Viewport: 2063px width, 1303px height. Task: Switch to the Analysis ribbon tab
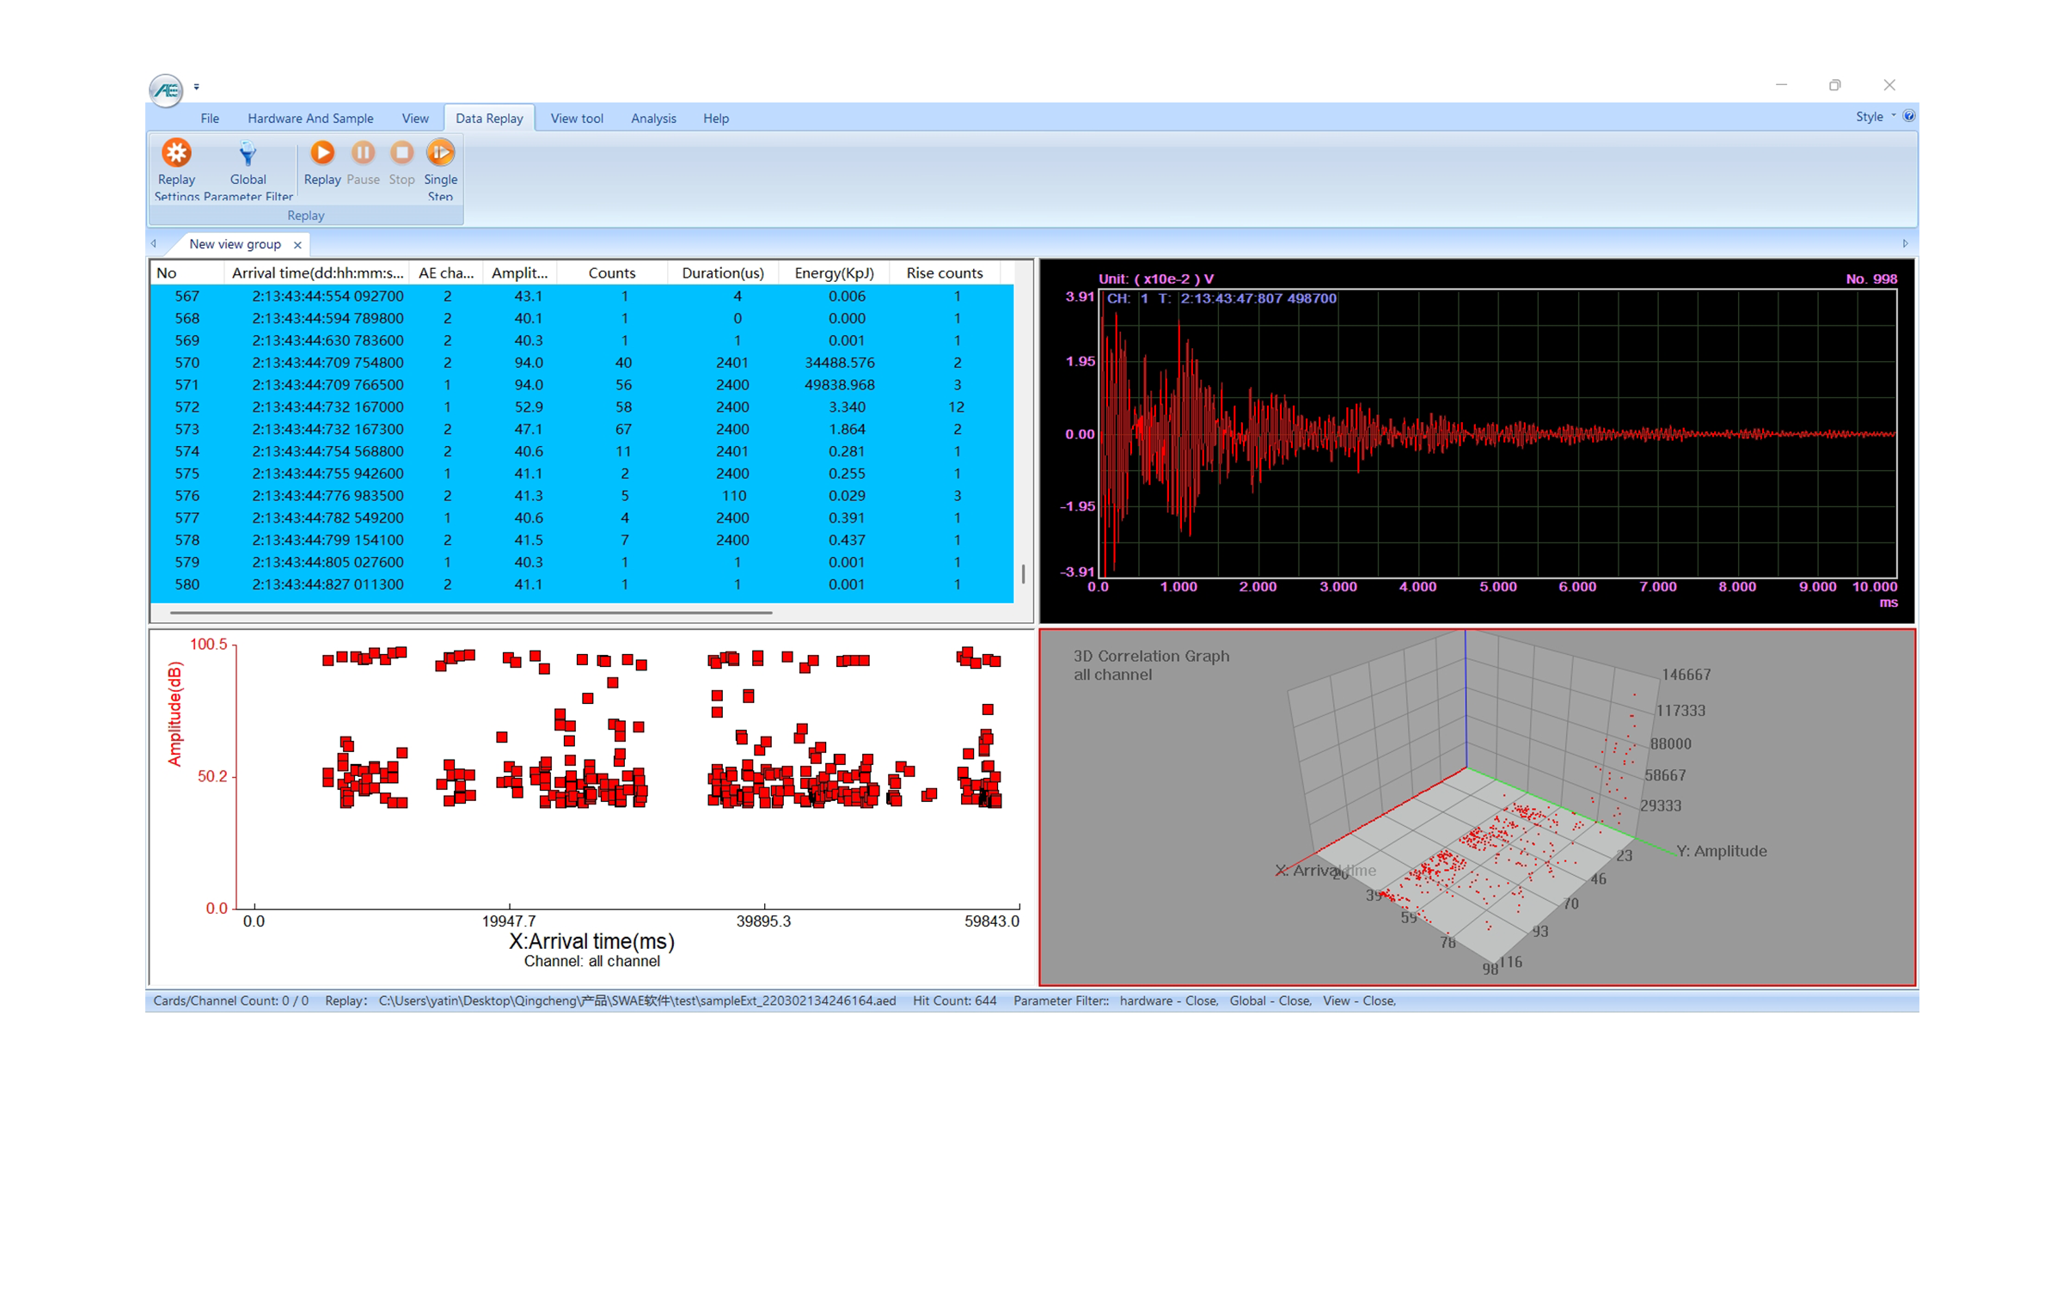pos(653,119)
